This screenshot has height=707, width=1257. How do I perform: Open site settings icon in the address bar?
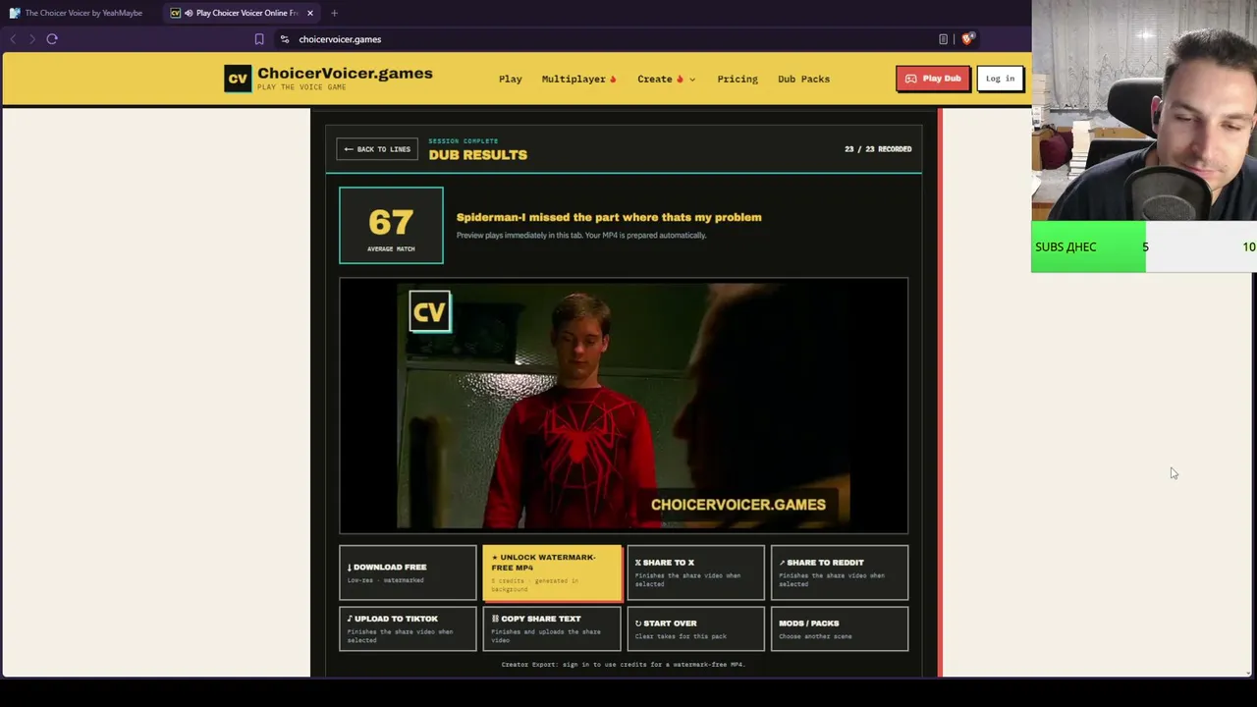(x=285, y=39)
